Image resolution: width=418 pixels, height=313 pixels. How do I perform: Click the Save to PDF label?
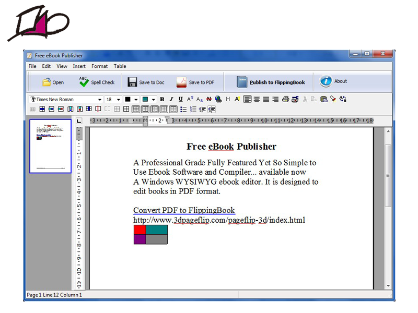tap(202, 82)
